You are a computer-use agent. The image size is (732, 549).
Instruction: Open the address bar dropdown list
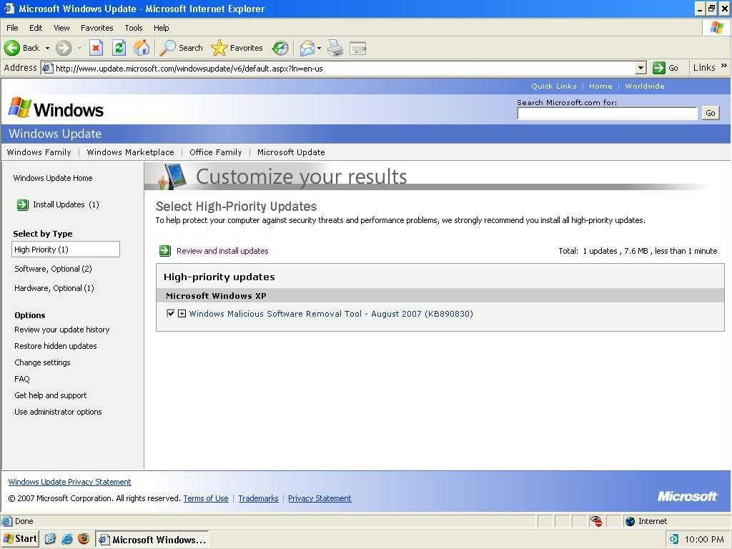[641, 68]
